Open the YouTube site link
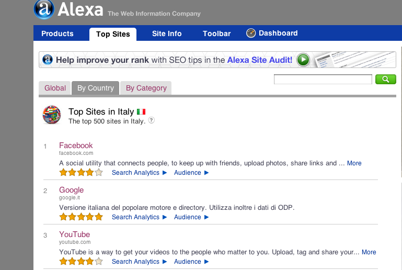Screen dimensions: 402x270 [x=74, y=234]
